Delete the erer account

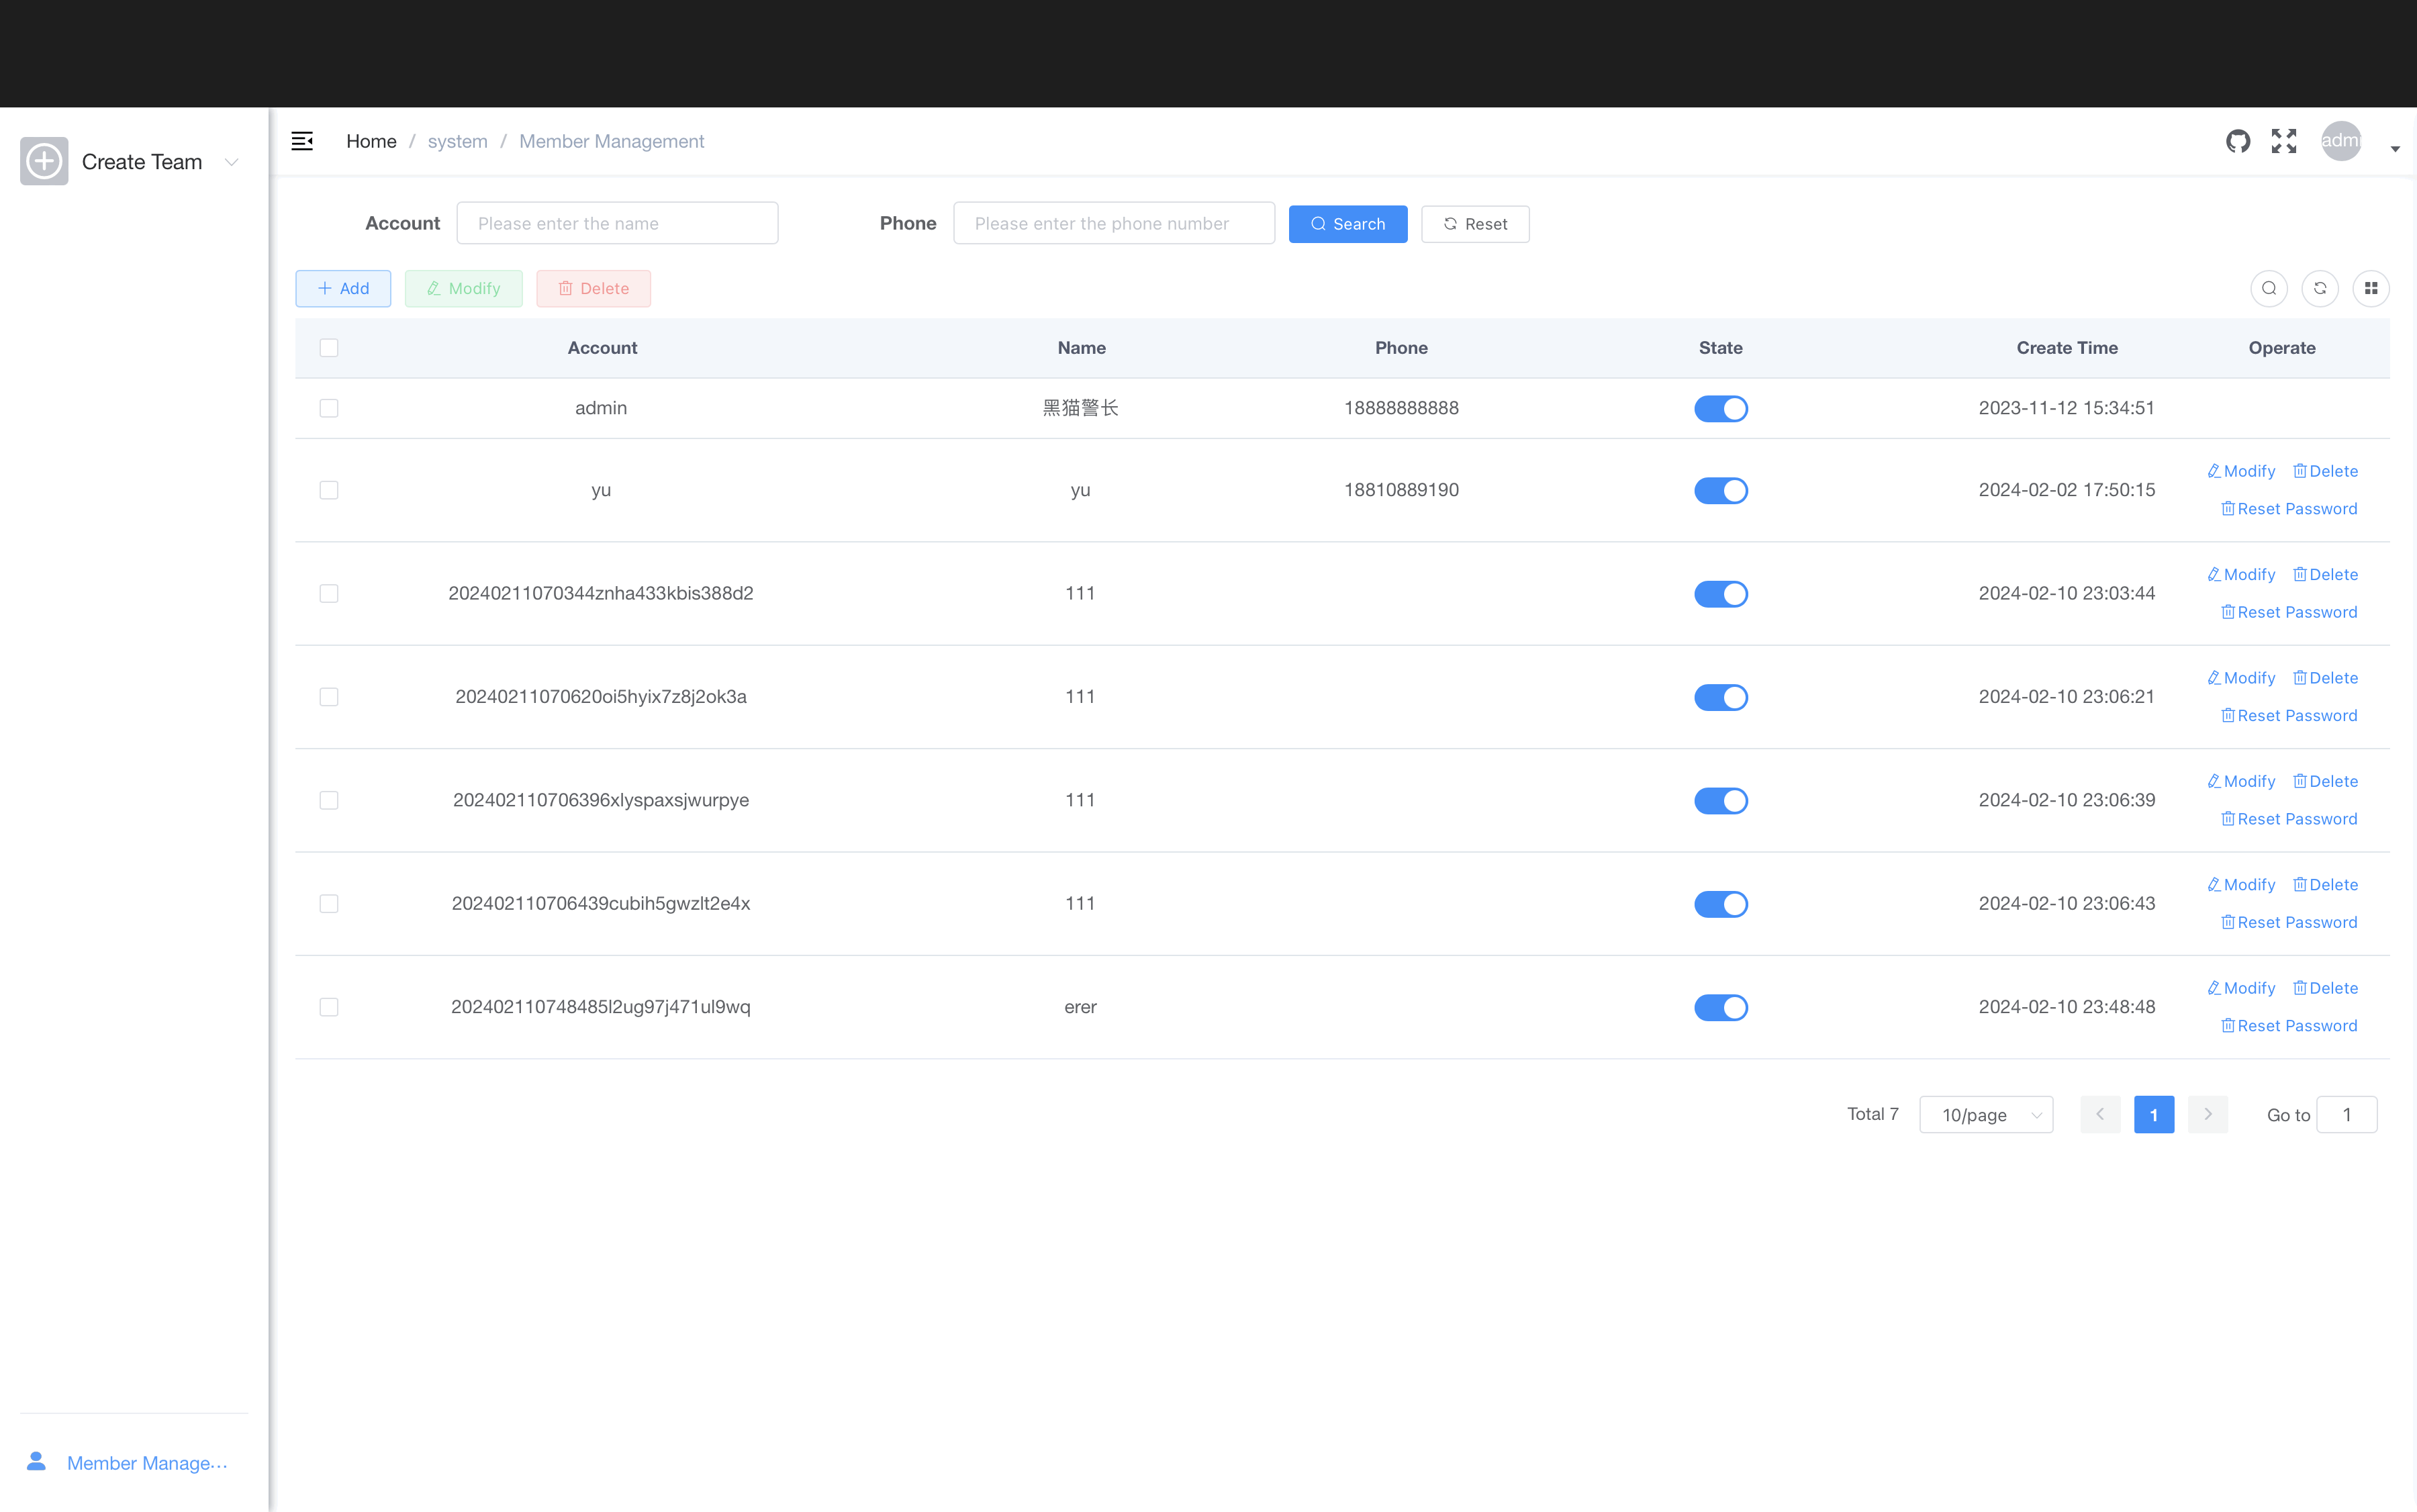[x=2325, y=988]
